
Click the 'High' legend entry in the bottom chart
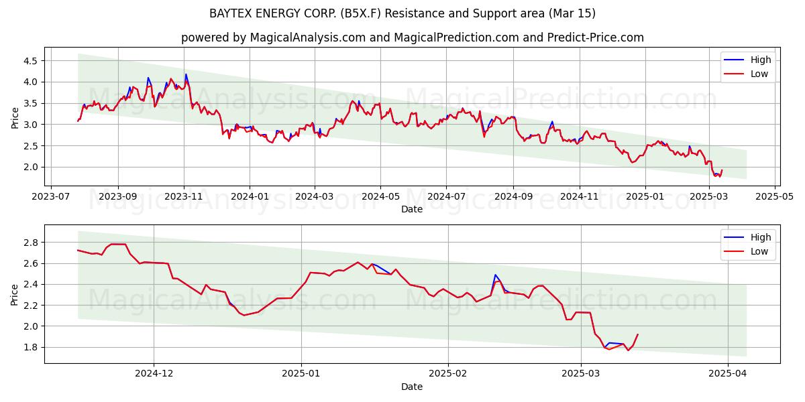(x=761, y=237)
